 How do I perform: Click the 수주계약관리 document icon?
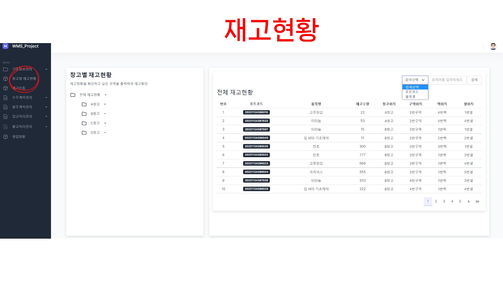pos(6,98)
